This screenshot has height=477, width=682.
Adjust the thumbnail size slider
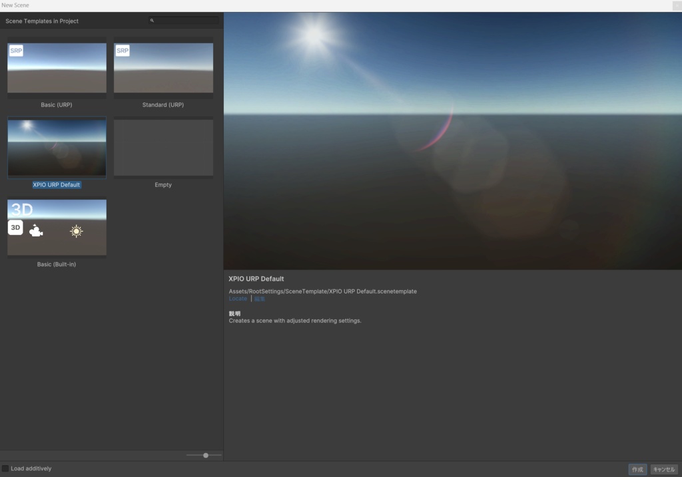point(204,455)
